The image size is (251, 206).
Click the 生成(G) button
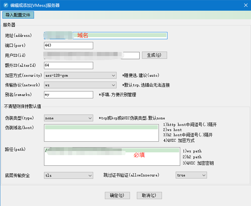click(x=154, y=55)
